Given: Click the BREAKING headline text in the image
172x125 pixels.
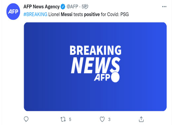Looking at the screenshot, I should [96, 50].
